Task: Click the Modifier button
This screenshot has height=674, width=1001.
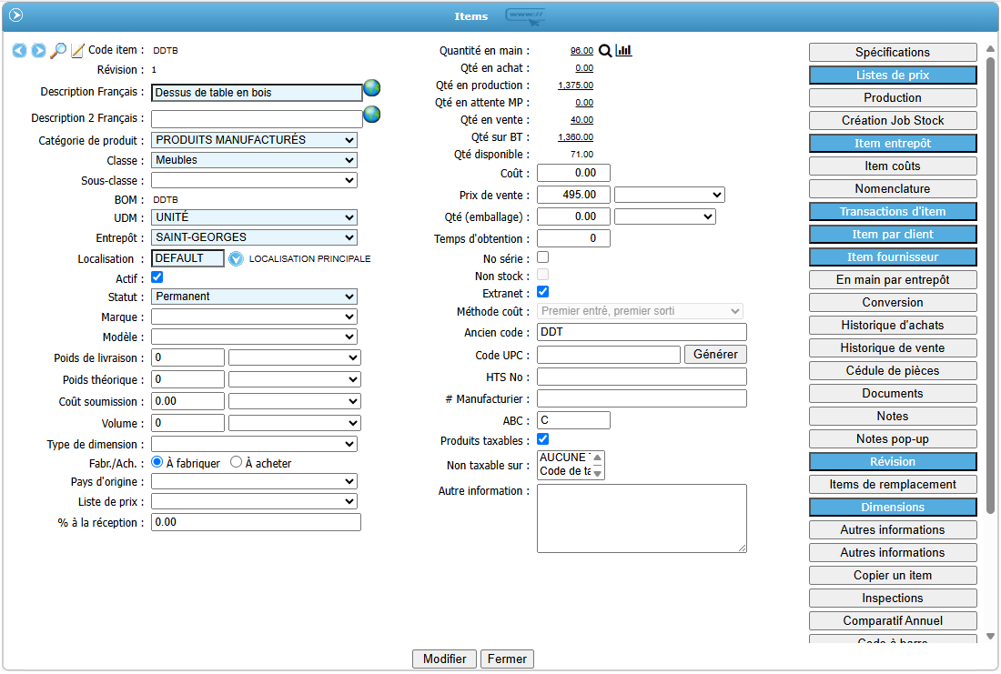Action: 444,659
